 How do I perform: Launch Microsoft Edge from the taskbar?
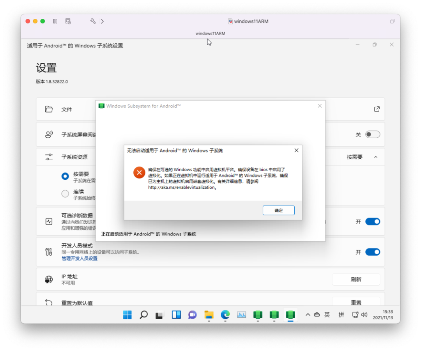225,314
